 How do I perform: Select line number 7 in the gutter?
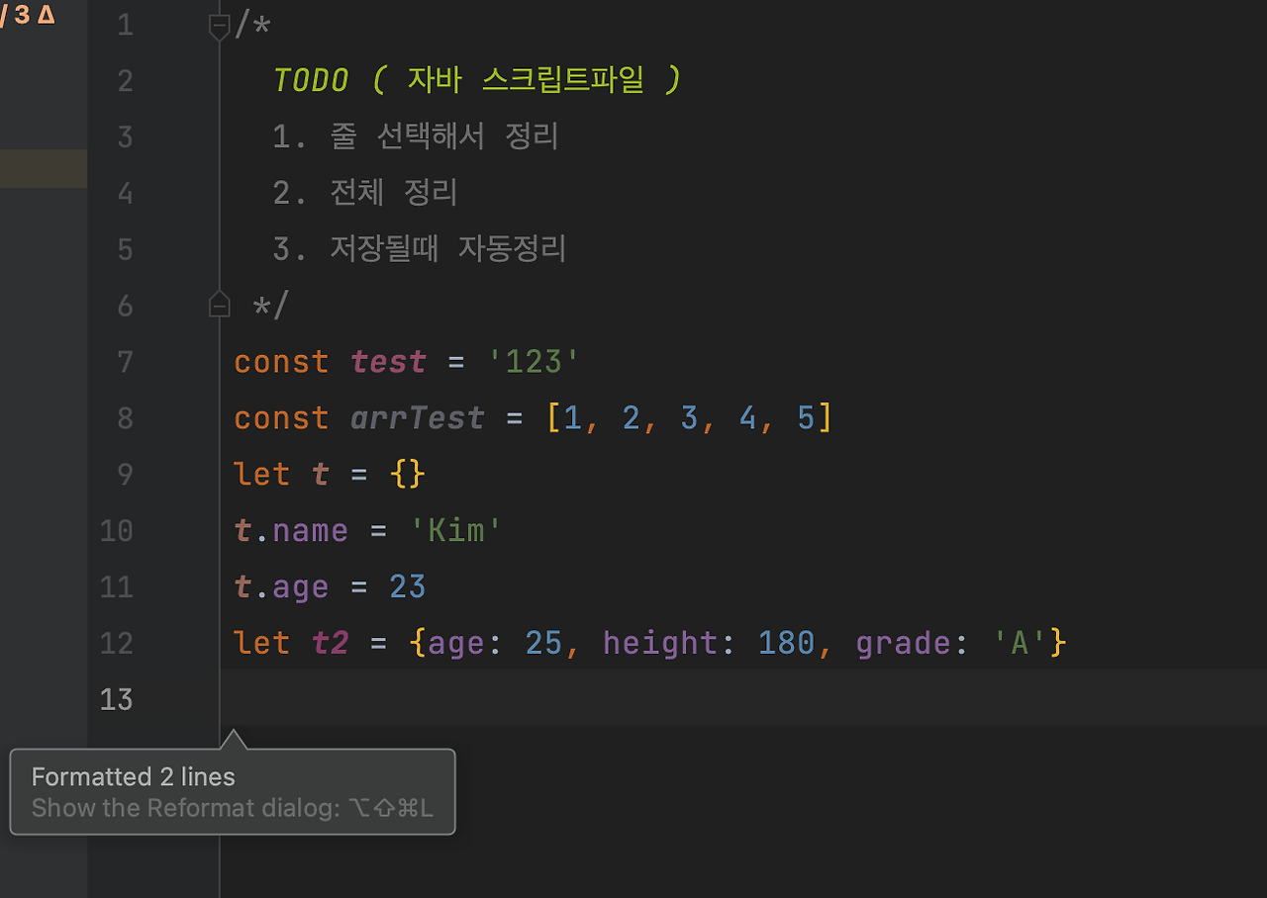(125, 361)
